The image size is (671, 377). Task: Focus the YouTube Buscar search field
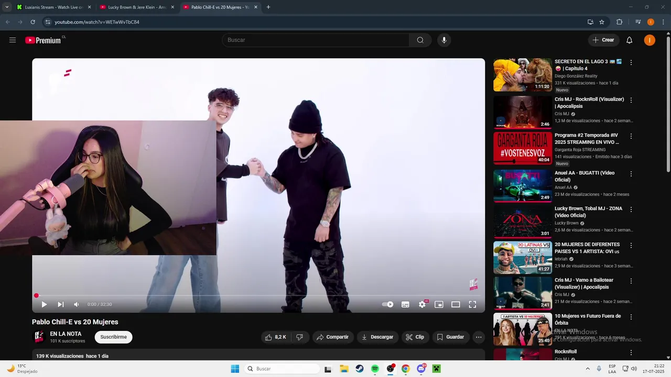316,40
